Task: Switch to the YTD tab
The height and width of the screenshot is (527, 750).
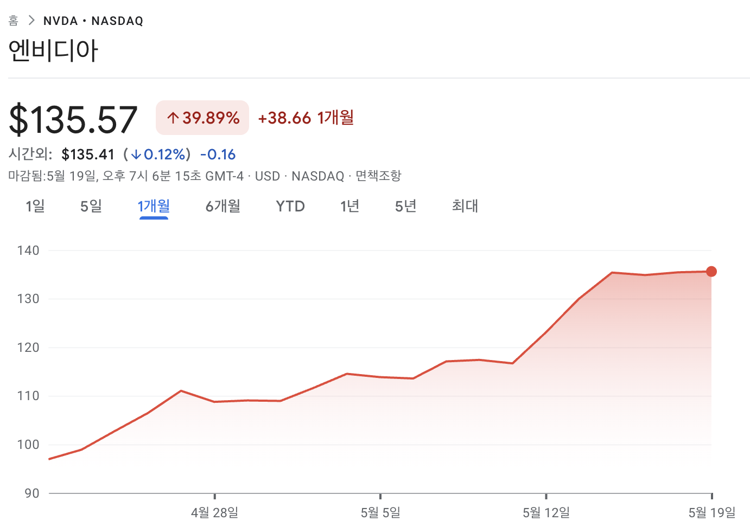Action: click(x=290, y=206)
